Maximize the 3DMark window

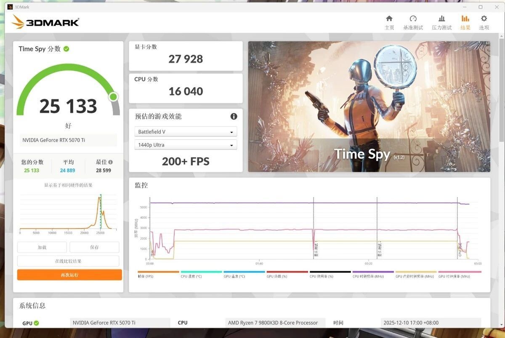(481, 7)
